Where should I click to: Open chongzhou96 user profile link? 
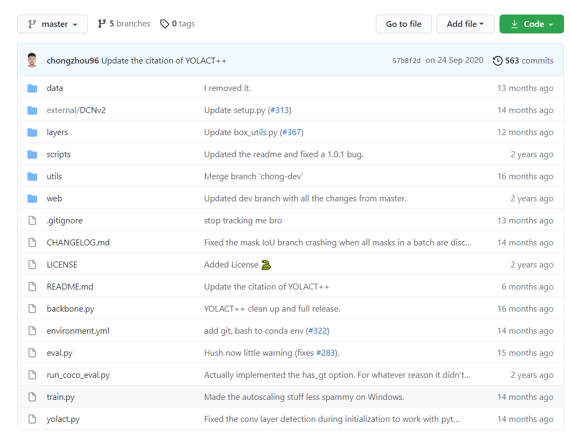73,61
